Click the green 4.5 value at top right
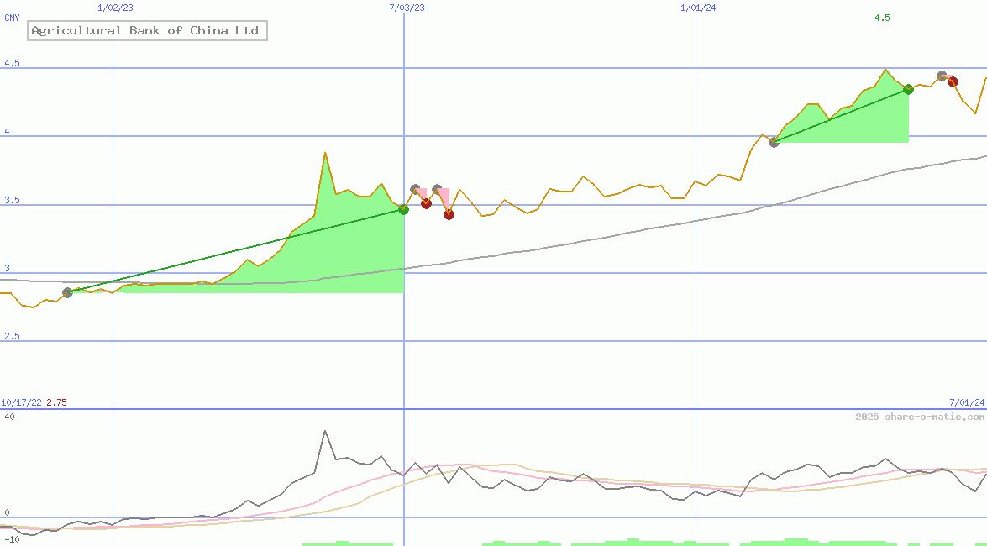This screenshot has width=987, height=546. click(x=882, y=18)
